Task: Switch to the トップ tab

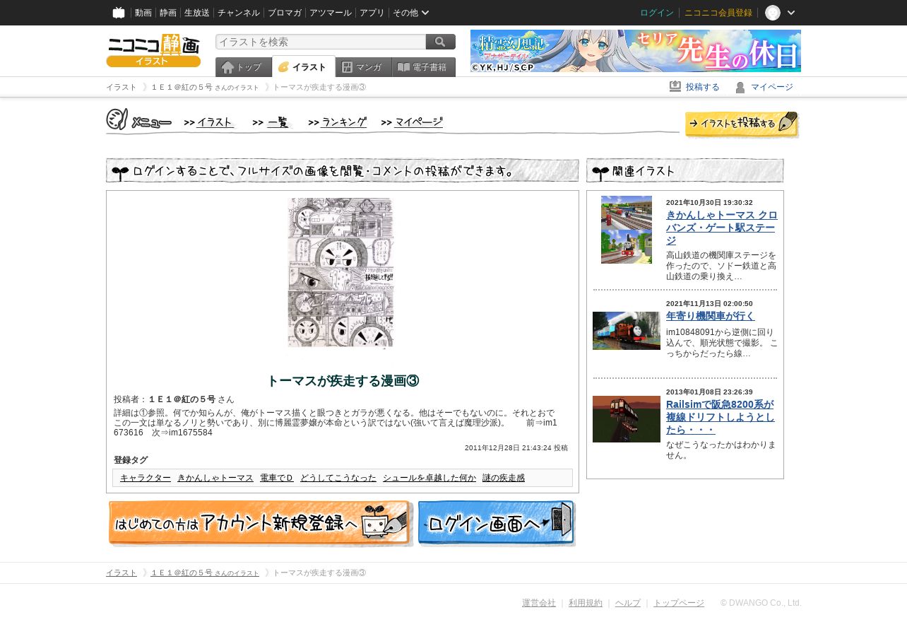Action: coord(243,67)
